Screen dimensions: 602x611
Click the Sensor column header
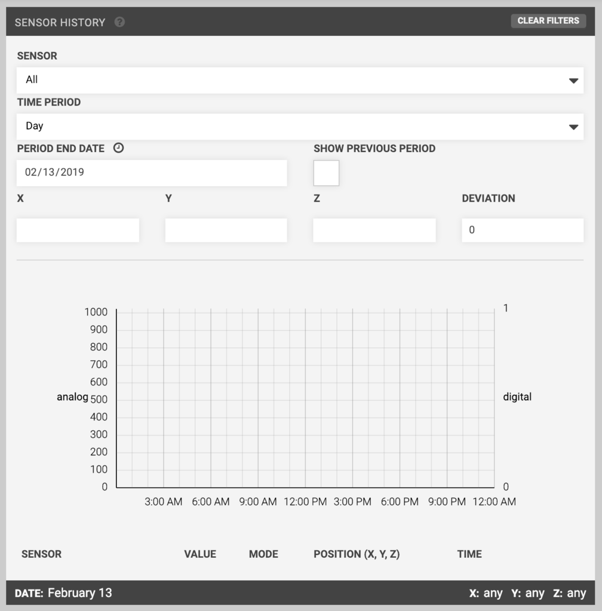click(41, 554)
